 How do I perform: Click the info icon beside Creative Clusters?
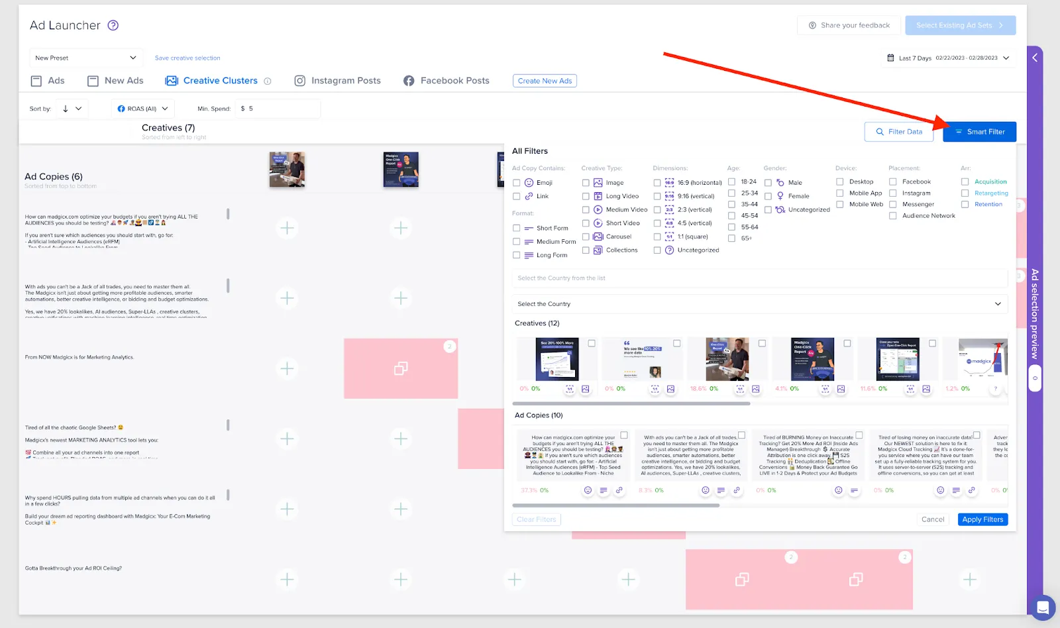[268, 81]
